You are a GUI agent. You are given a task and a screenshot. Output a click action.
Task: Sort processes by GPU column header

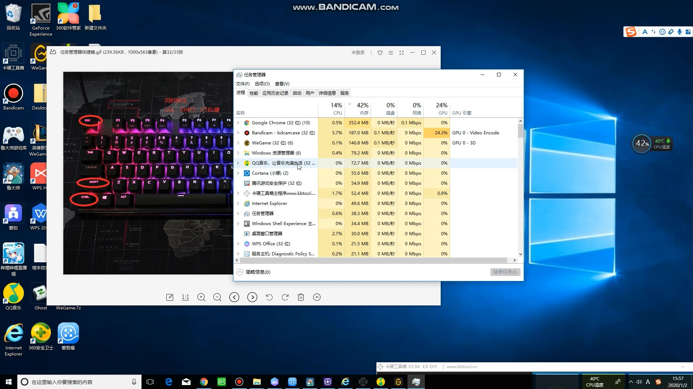pos(437,109)
